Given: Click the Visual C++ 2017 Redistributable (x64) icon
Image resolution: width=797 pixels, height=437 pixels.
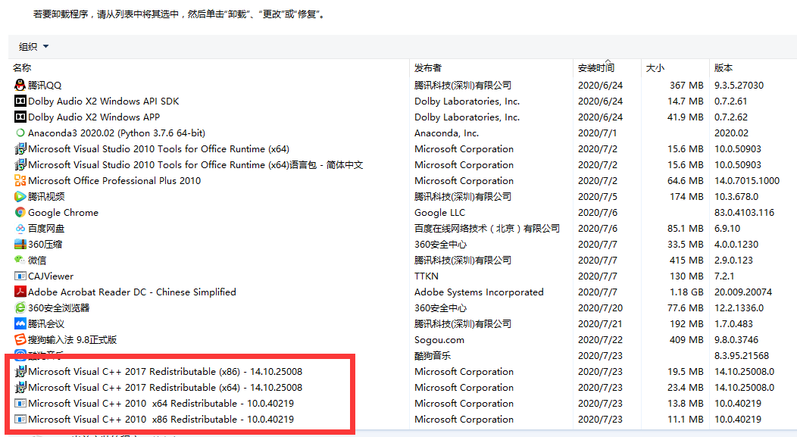Looking at the screenshot, I should (20, 387).
